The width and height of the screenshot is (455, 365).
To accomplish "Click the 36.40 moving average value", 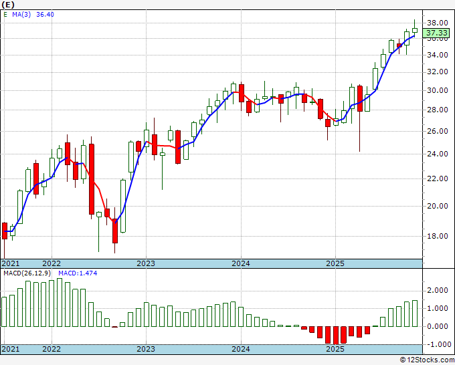I will [x=45, y=14].
